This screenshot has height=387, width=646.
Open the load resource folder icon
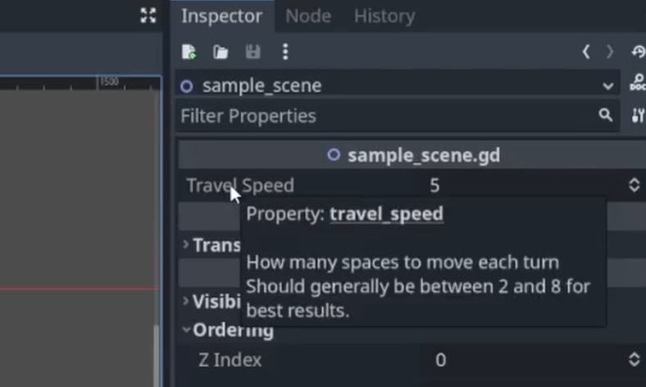point(221,52)
